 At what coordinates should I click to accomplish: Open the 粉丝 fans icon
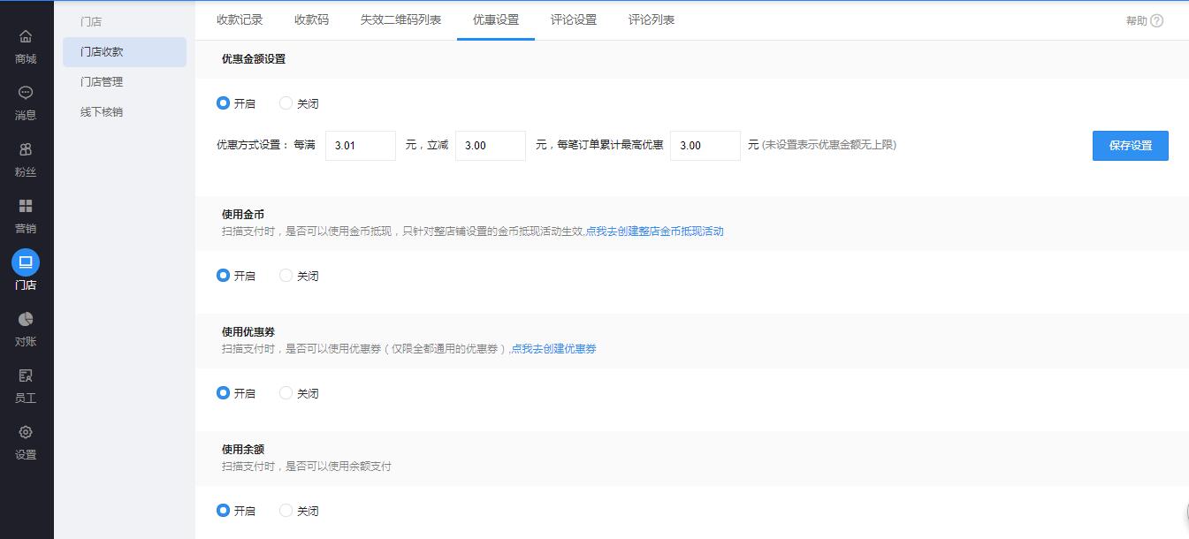[26, 149]
